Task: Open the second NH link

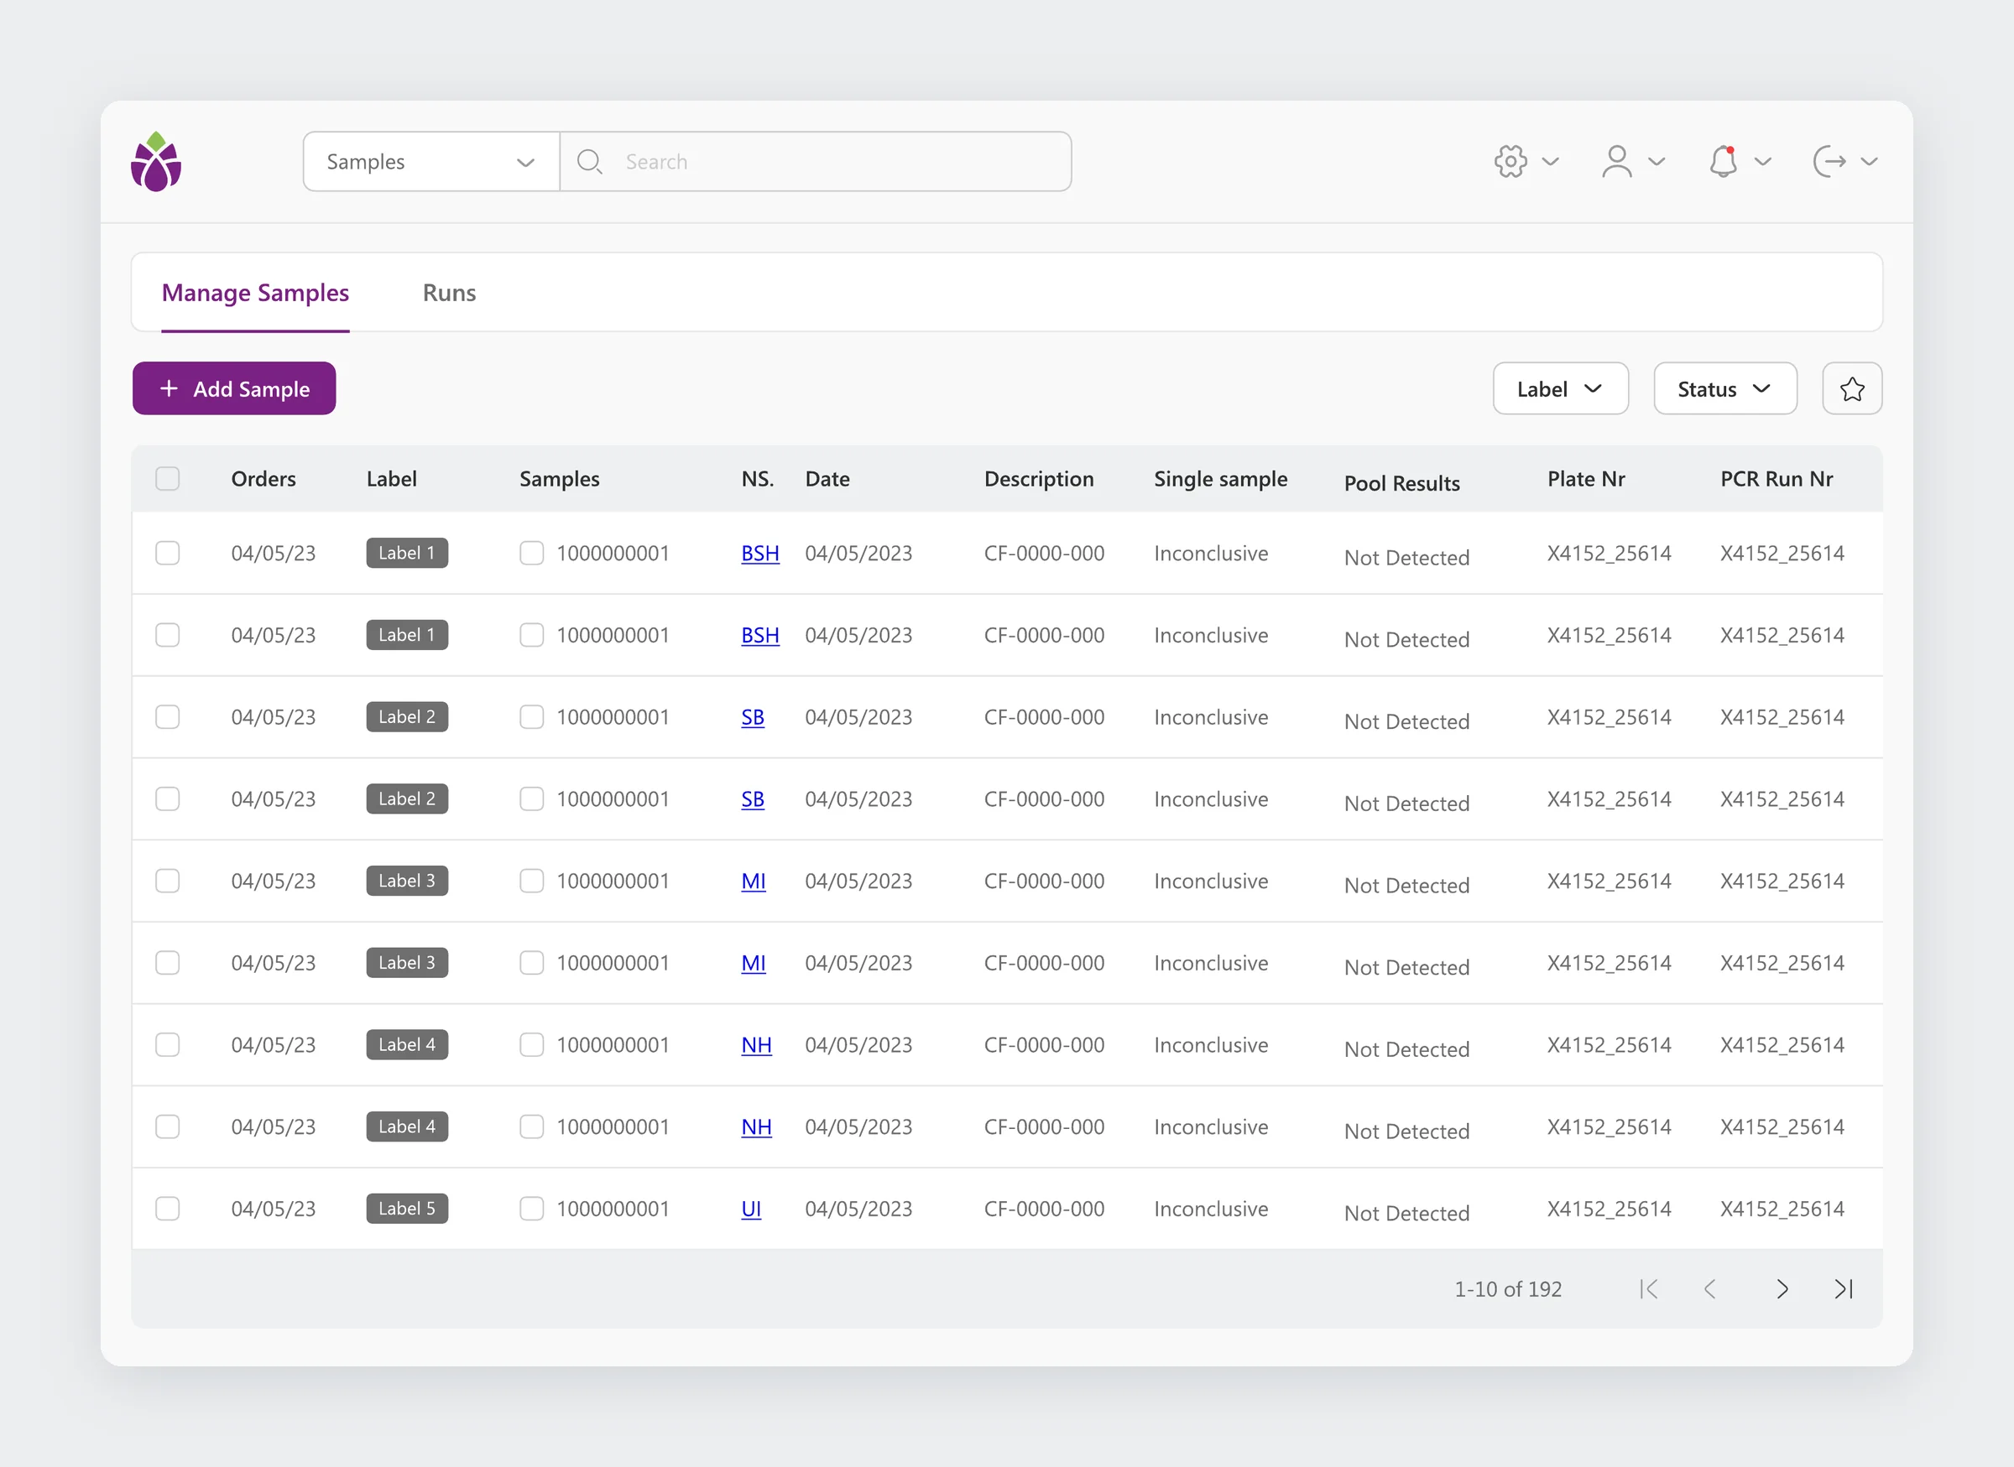Action: (x=757, y=1127)
